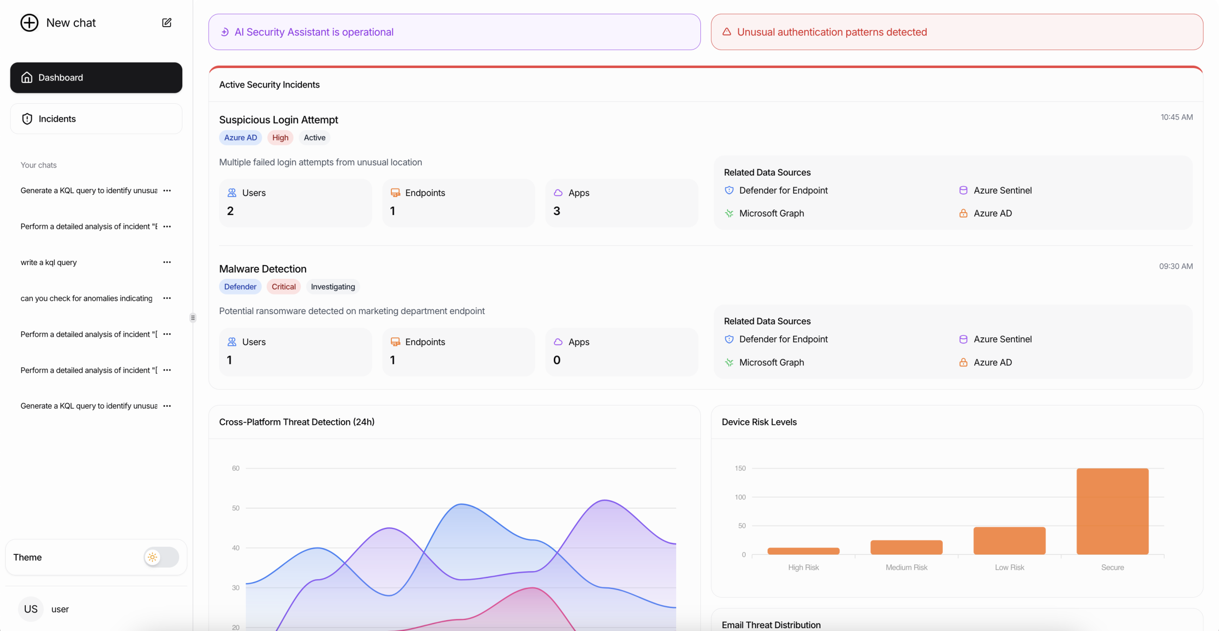Click the US user avatar

[x=31, y=609]
